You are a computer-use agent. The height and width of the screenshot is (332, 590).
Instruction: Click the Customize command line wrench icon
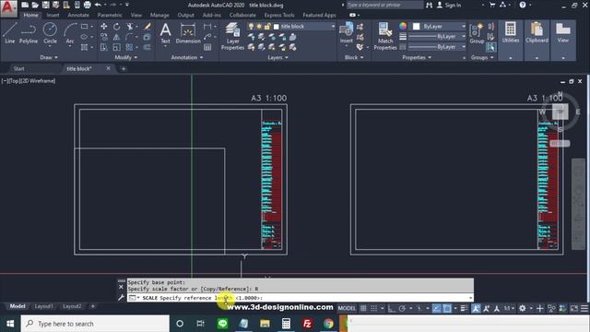point(121,298)
